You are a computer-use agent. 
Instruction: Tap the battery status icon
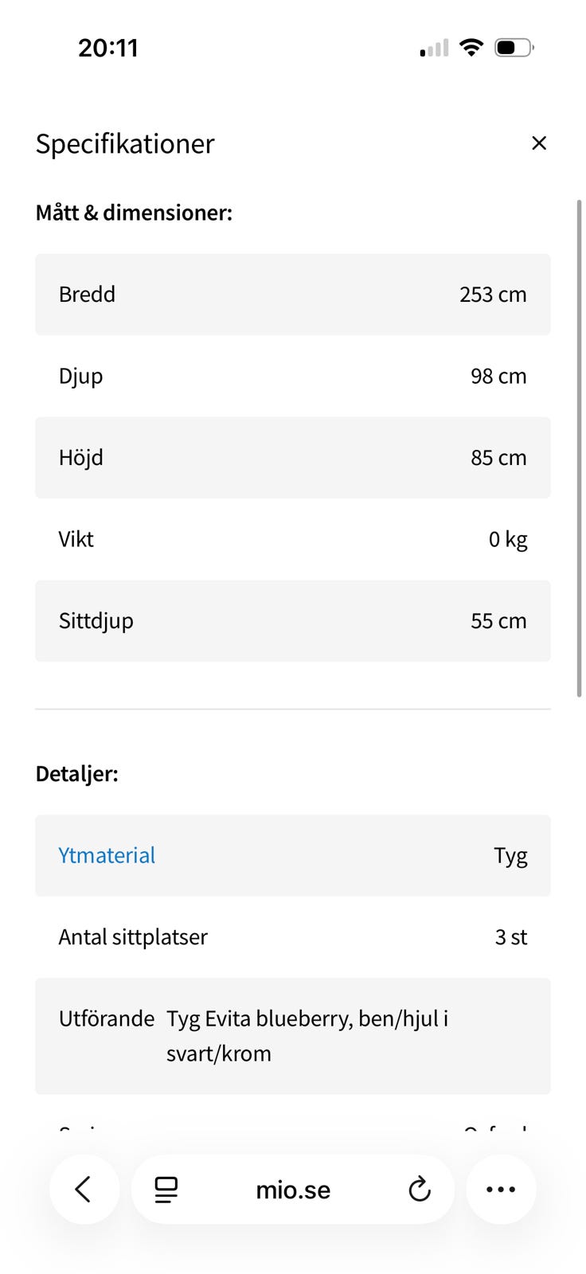click(x=514, y=48)
